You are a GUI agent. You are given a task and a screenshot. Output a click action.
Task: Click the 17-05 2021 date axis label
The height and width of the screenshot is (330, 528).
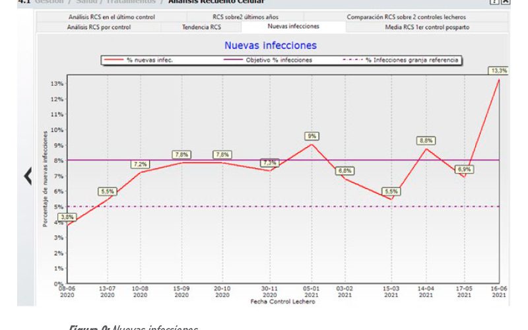pyautogui.click(x=464, y=292)
